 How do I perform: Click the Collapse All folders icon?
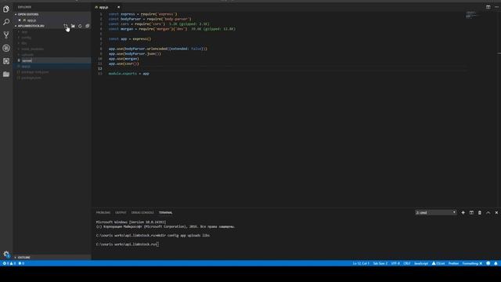pos(87,26)
